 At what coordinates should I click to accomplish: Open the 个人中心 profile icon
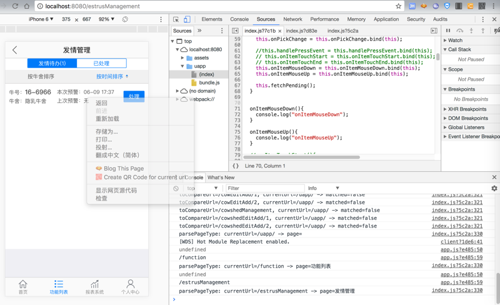(x=130, y=287)
